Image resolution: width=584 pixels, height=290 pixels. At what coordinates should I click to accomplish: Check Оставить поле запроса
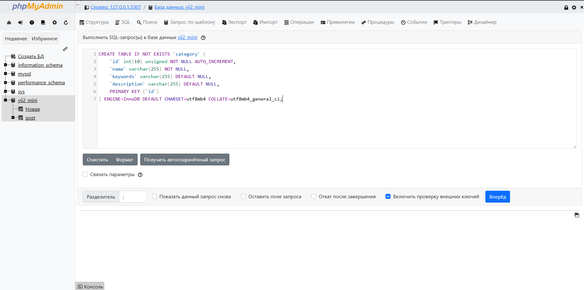[x=243, y=196]
